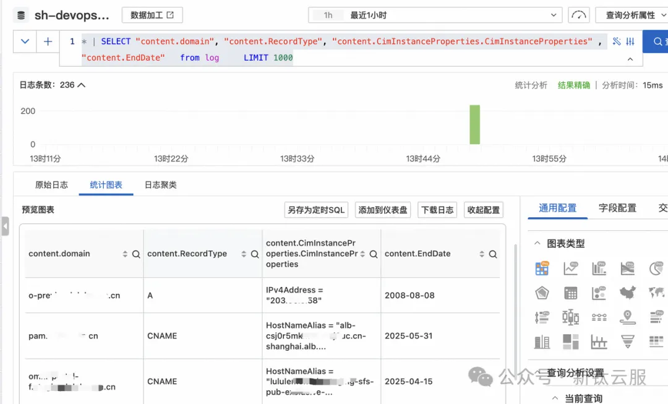Click search icon in content.domain column header
This screenshot has height=404, width=668.
point(136,254)
